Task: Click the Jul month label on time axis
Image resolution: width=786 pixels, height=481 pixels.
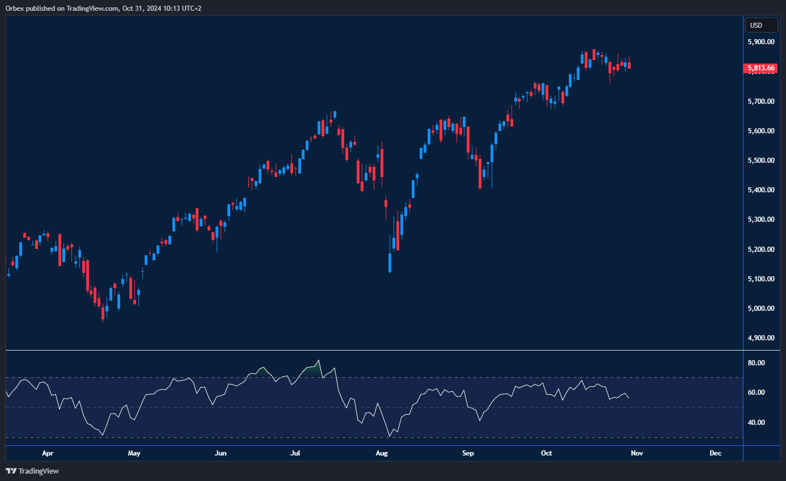Action: [295, 453]
